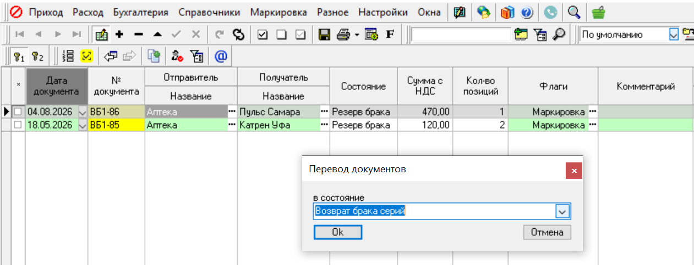This screenshot has height=265, width=694.
Task: Tick checkbox for document ВБ1-85 row
Action: (x=18, y=125)
